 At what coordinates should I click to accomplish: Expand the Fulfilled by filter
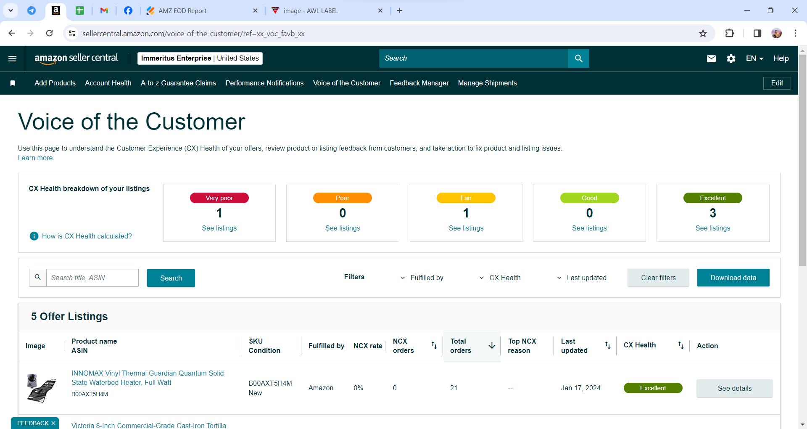(x=422, y=278)
